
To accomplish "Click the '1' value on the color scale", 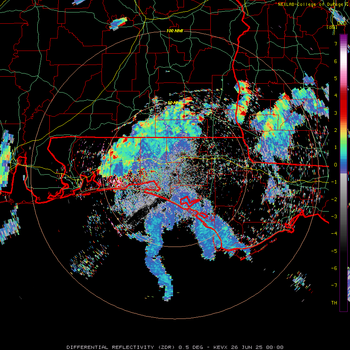I will [x=336, y=147].
